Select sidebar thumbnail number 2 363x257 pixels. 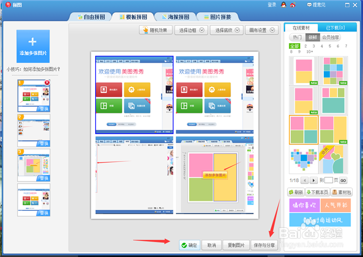34,131
